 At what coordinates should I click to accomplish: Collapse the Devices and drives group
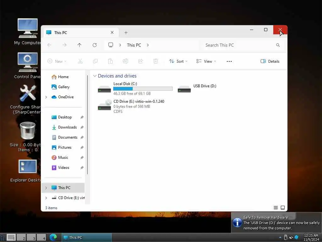point(95,76)
